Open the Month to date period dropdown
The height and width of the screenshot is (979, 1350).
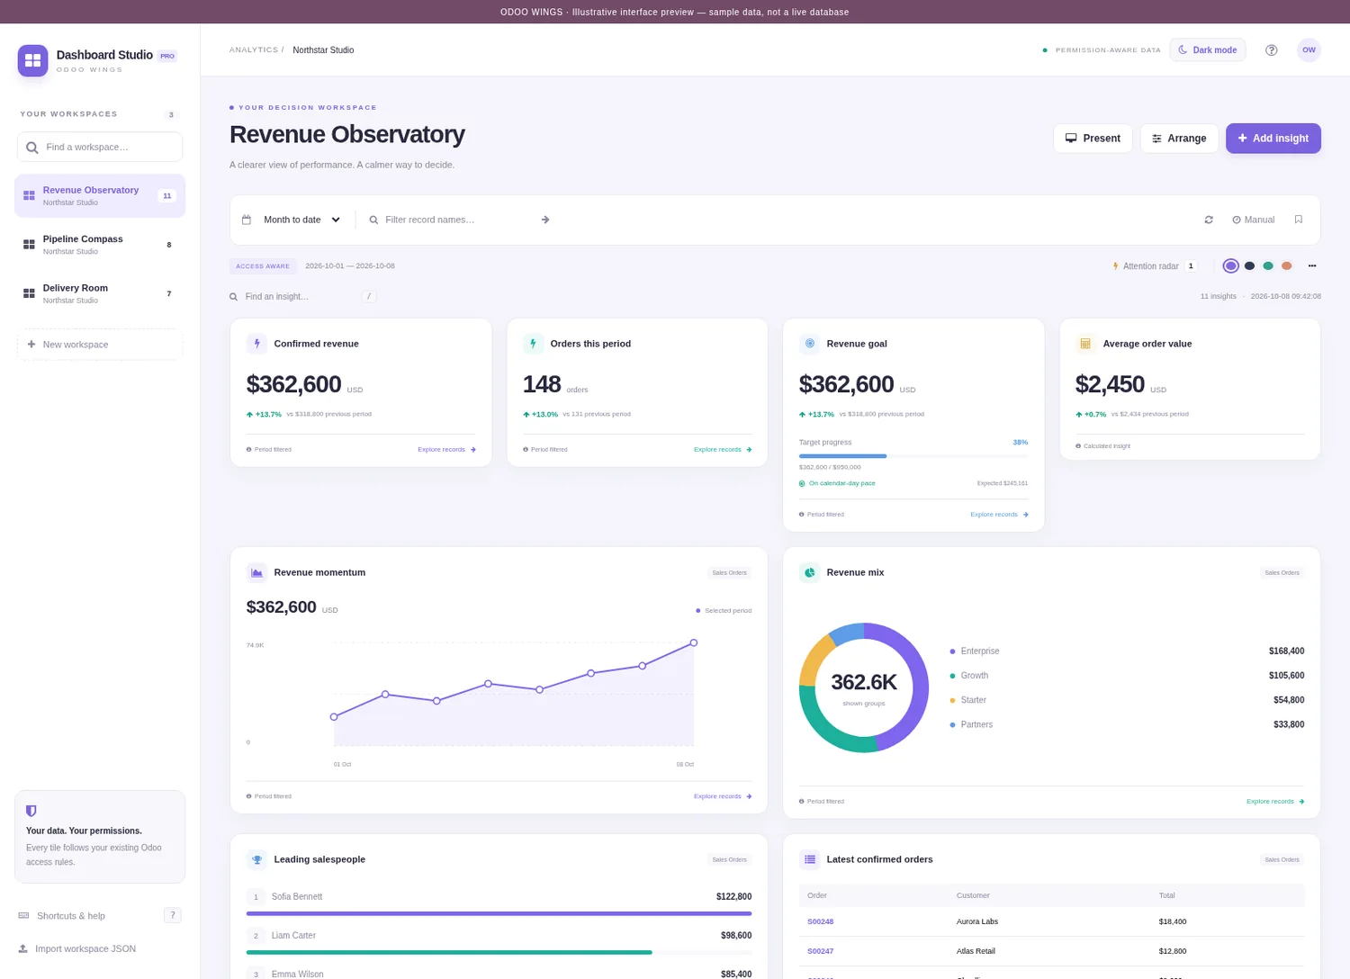click(302, 220)
